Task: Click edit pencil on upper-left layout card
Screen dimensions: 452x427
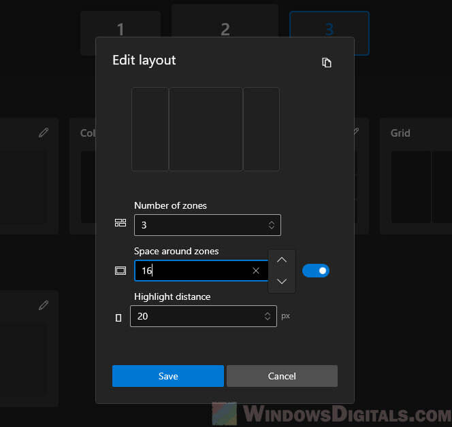Action: (x=44, y=133)
